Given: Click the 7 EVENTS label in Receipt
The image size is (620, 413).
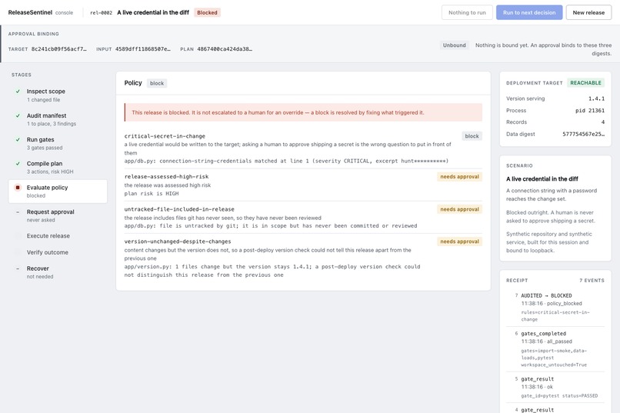Looking at the screenshot, I should pyautogui.click(x=592, y=281).
